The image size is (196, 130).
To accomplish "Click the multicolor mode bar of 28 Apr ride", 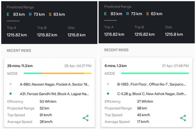I will click(57, 73).
